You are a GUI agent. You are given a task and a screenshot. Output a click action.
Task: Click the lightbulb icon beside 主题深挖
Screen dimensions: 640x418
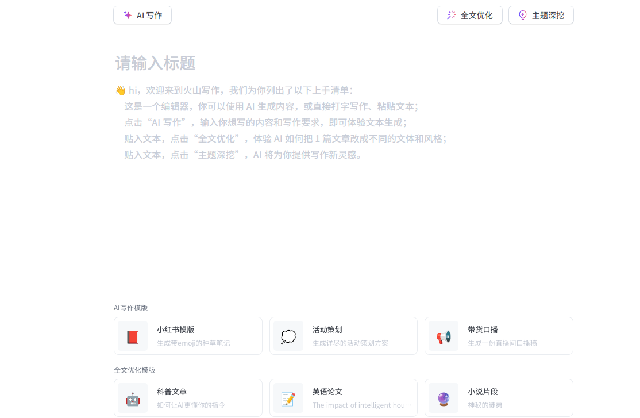(x=522, y=15)
